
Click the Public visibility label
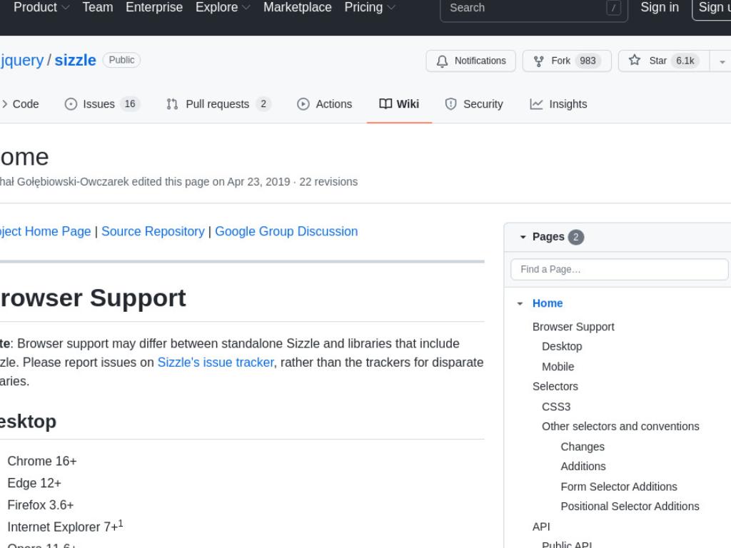click(x=121, y=60)
